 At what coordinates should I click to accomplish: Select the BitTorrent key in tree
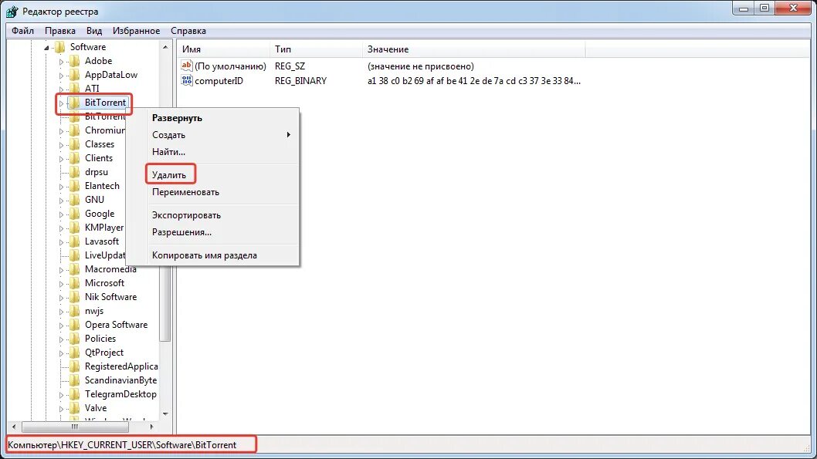106,103
